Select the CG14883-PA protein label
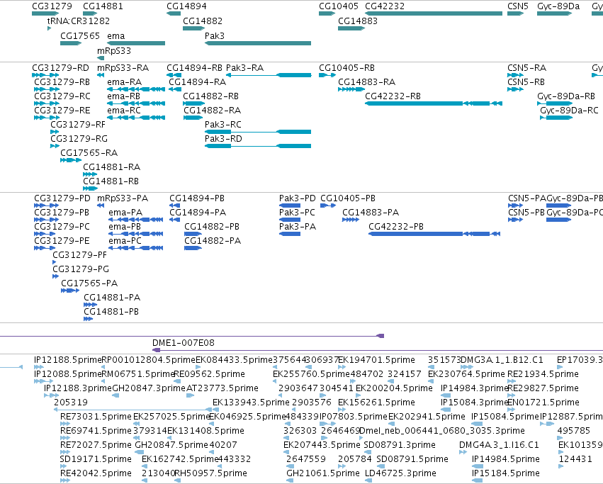 [371, 213]
